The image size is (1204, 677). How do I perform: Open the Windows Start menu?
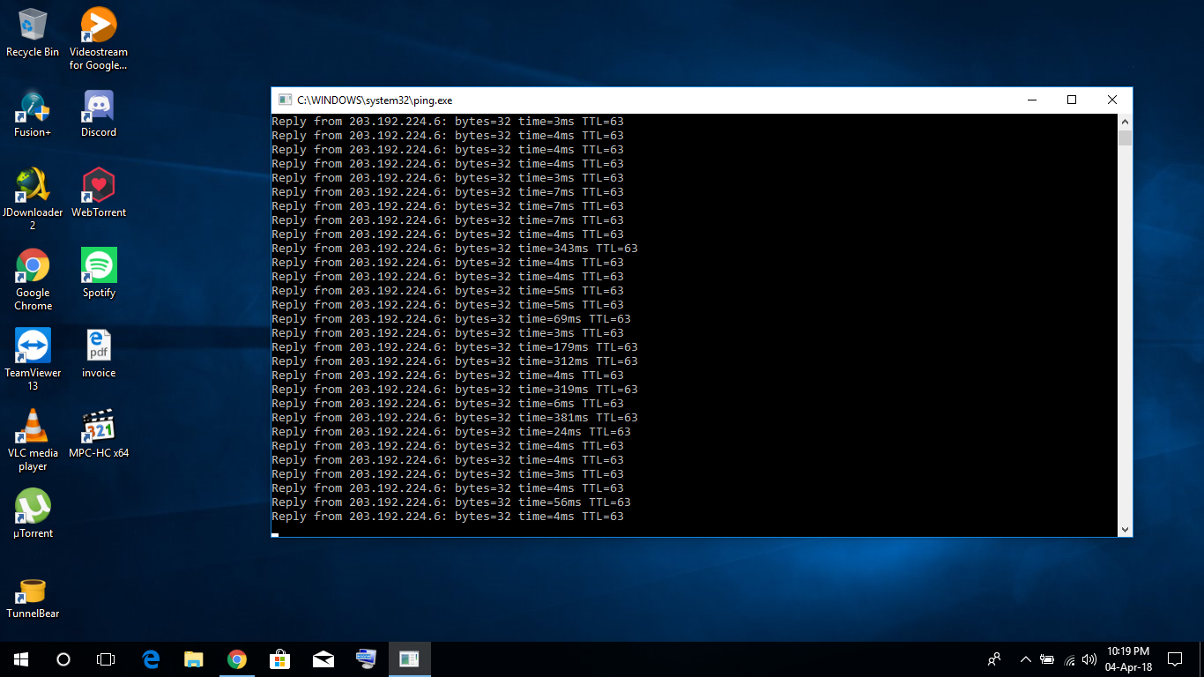21,659
